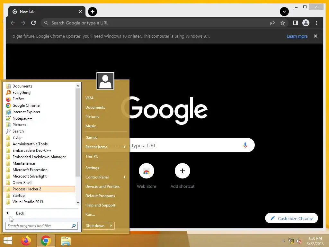Image resolution: width=329 pixels, height=247 pixels.
Task: Click the share page icon in the address bar
Action: pos(272,23)
